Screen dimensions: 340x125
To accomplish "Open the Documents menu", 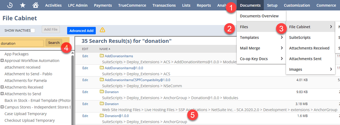I will (250, 5).
